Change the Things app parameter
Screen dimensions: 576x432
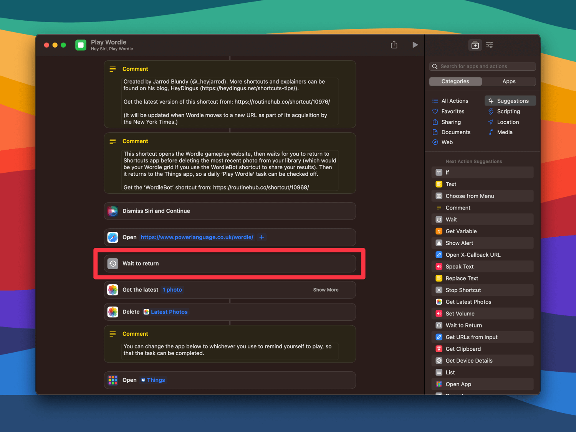[x=153, y=380]
